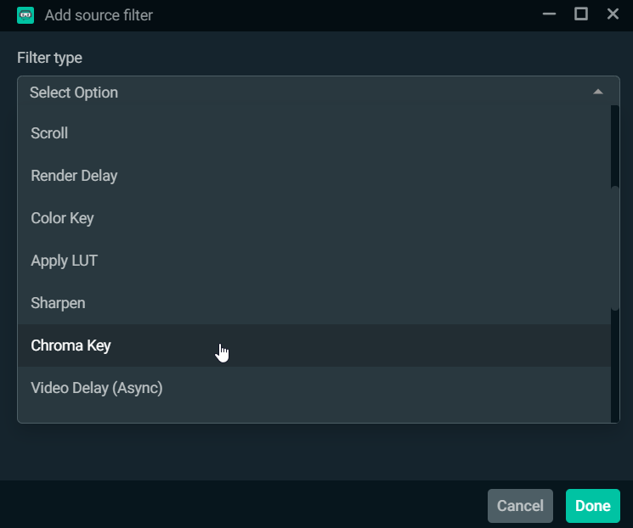The image size is (633, 528).
Task: Click scrollbar track above the thumb
Action: (615, 146)
